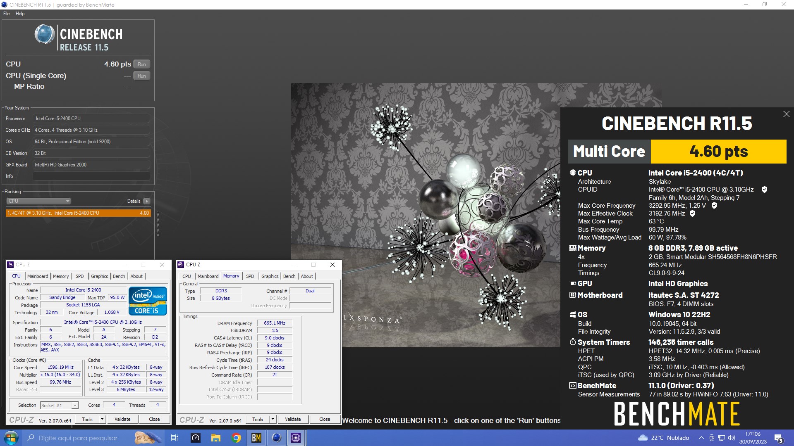
Task: Click the Intel Core i5 logo in CPU-Z
Action: click(148, 301)
